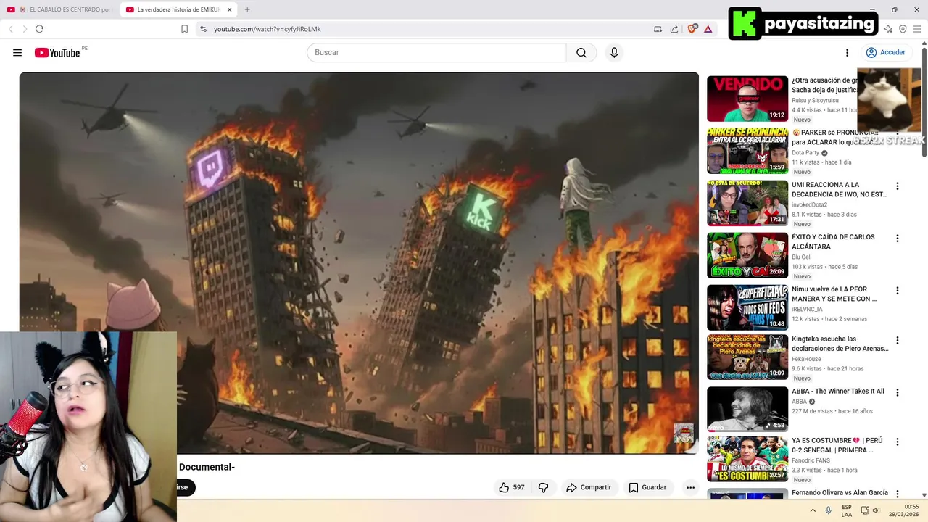Open title UMI REACCIONA A LA DECADENCIA
The height and width of the screenshot is (522, 928).
coord(840,189)
